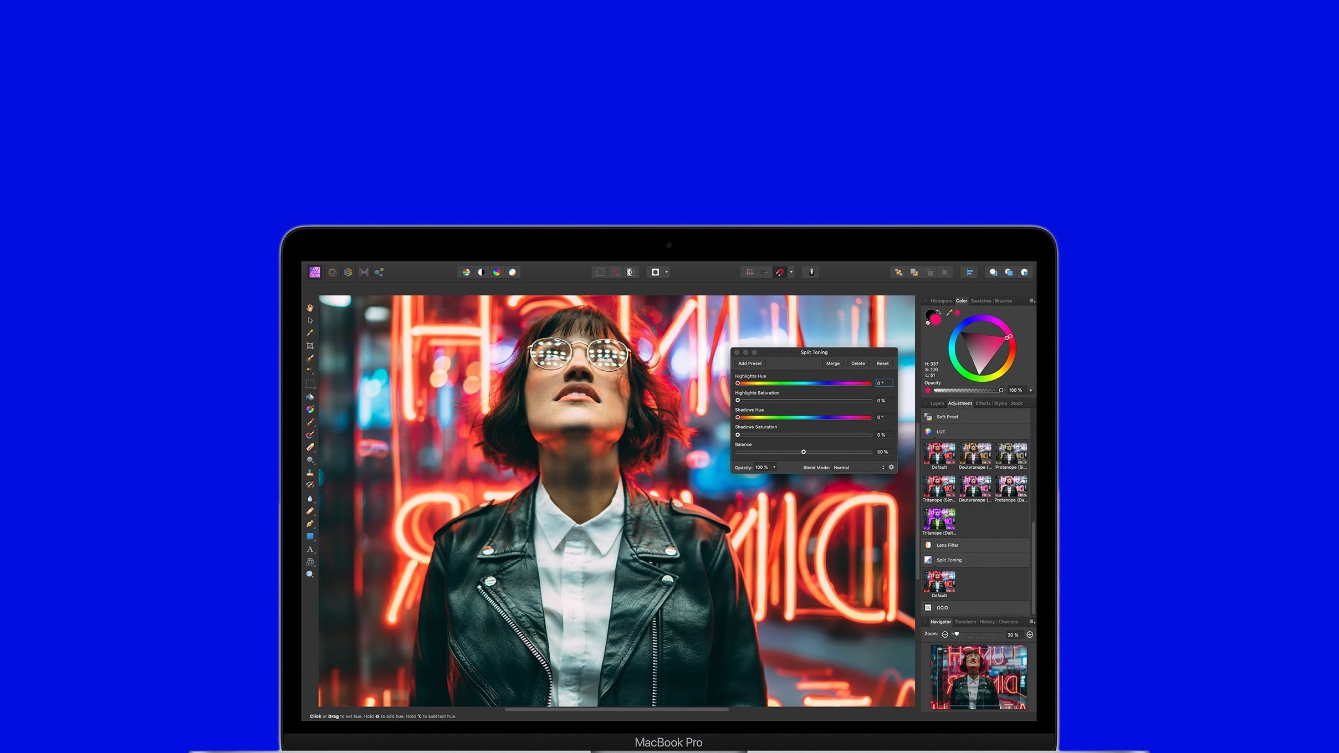1339x753 pixels.
Task: Expand the snapping options dropdown arrow
Action: [x=791, y=272]
